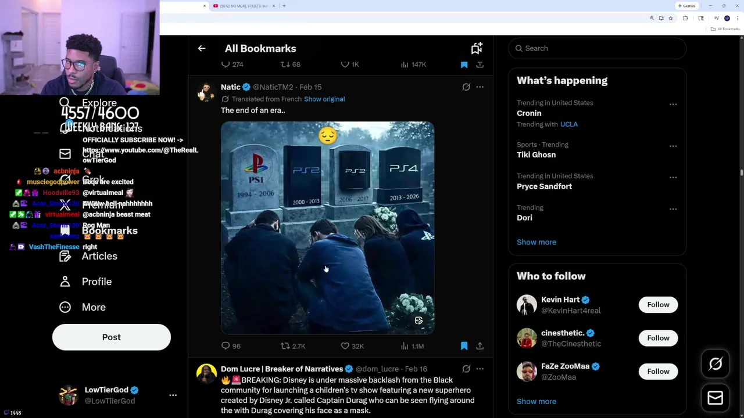Repost Natic's post showing 2.7K reposts
The image size is (744, 418).
[x=293, y=346]
